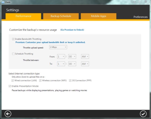Open the Mobile Apps tab
The height and width of the screenshot is (119, 151).
pos(99,16)
